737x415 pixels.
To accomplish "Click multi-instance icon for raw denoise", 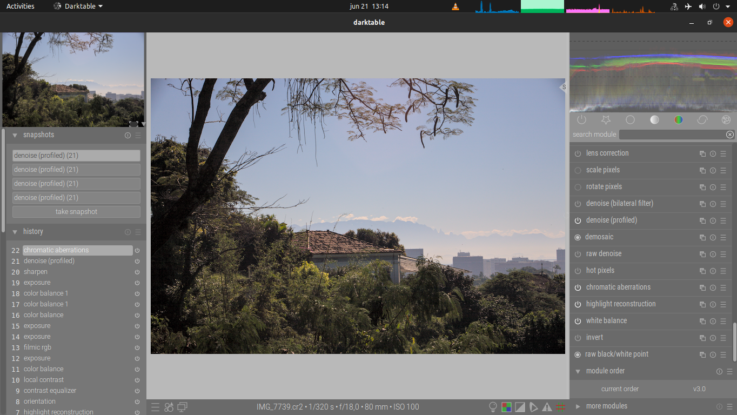I will tap(702, 254).
